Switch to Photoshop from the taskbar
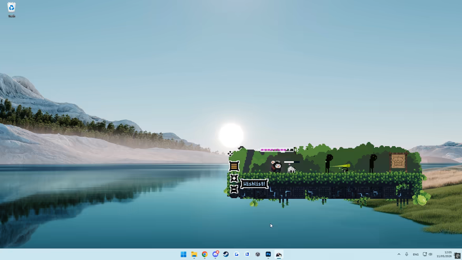The image size is (462, 260). pyautogui.click(x=269, y=254)
